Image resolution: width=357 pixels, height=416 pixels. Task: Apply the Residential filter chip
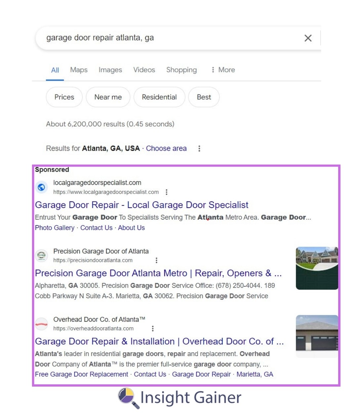click(159, 97)
